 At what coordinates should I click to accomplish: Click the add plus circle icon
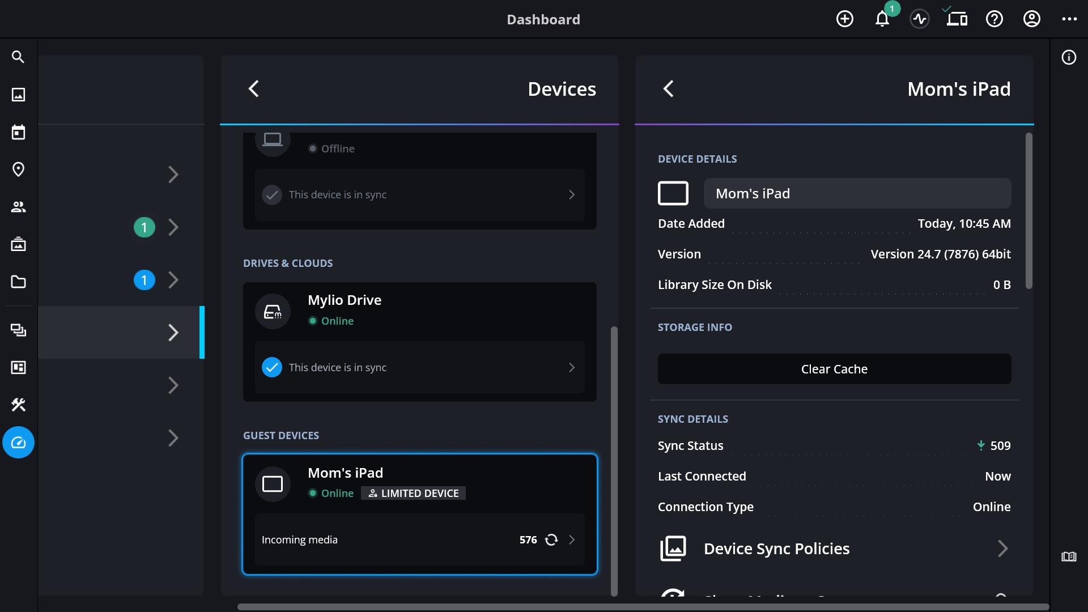pyautogui.click(x=844, y=19)
